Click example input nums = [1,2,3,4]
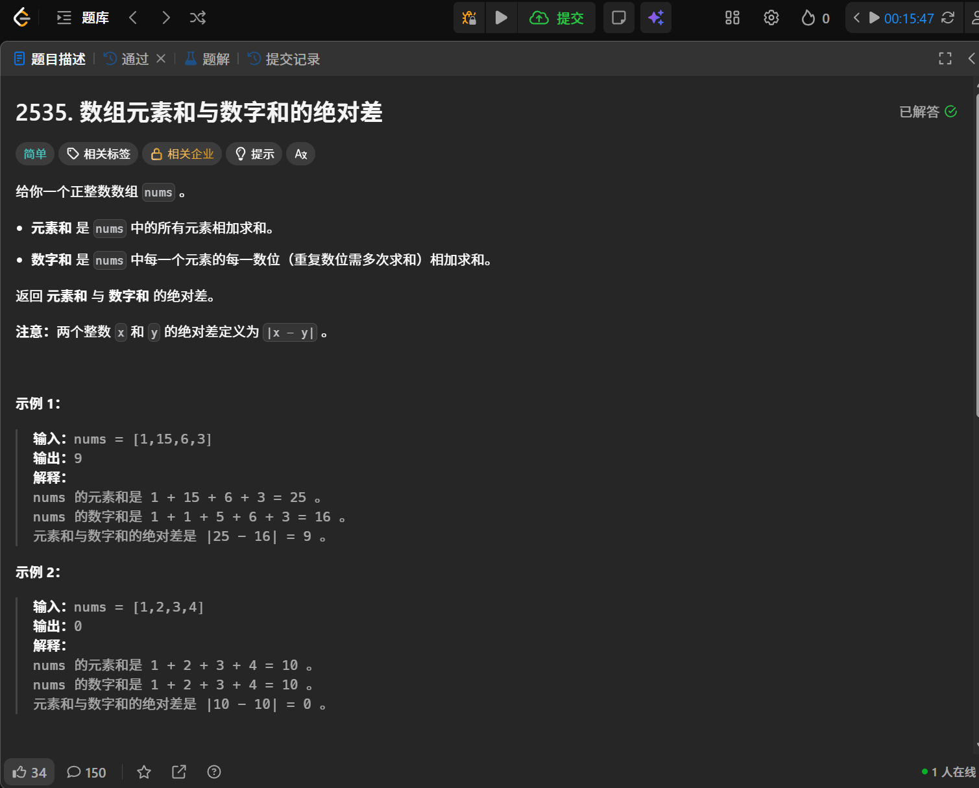979x788 pixels. (x=139, y=607)
